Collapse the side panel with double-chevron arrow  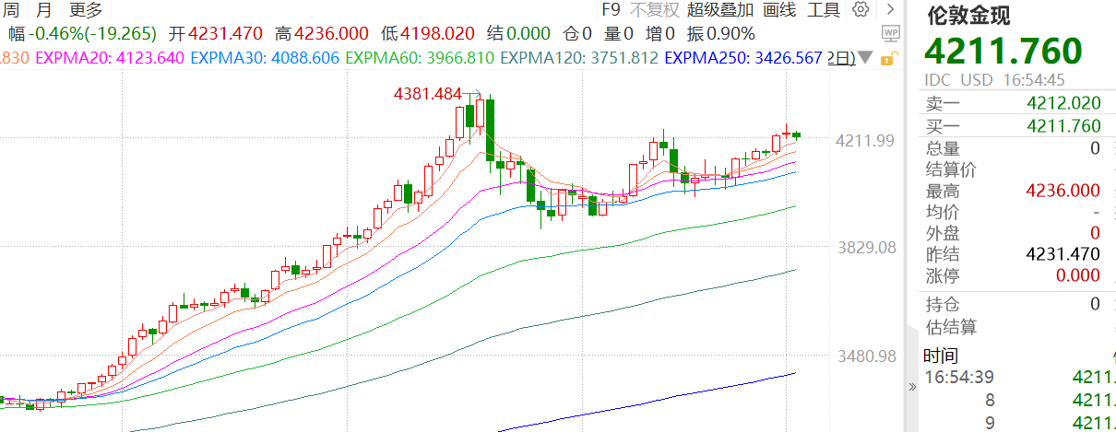click(913, 388)
